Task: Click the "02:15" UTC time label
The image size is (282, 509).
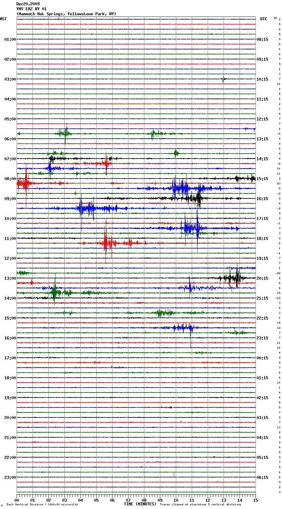Action: (x=262, y=398)
